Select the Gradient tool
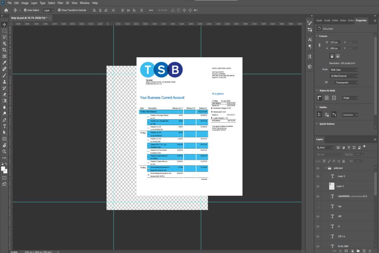Screen dimensions: 379x253 pos(4,101)
